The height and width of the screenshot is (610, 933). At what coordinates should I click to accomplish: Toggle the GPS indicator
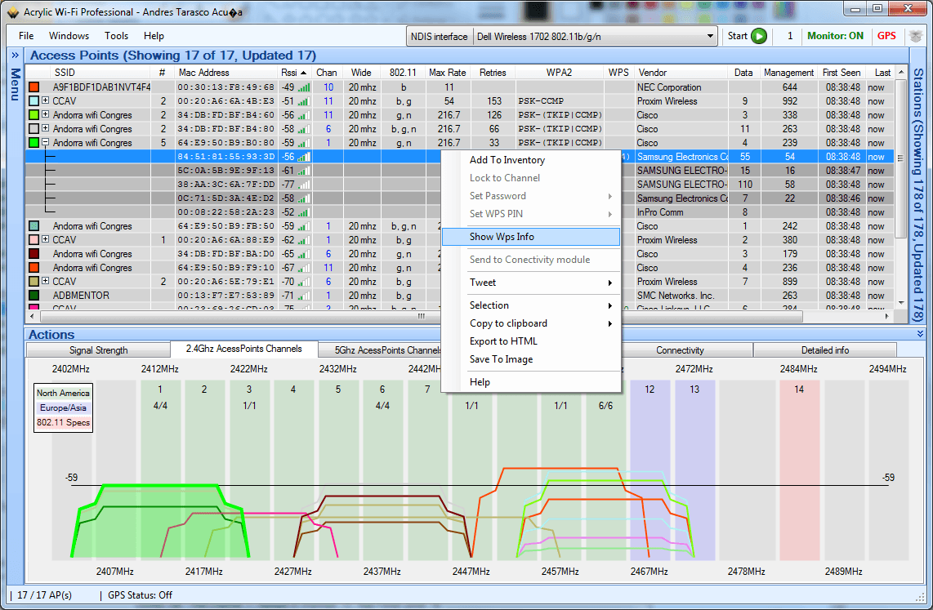[x=886, y=36]
